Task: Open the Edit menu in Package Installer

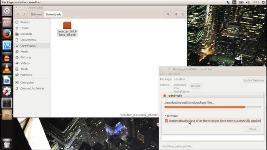Action: (x=169, y=74)
